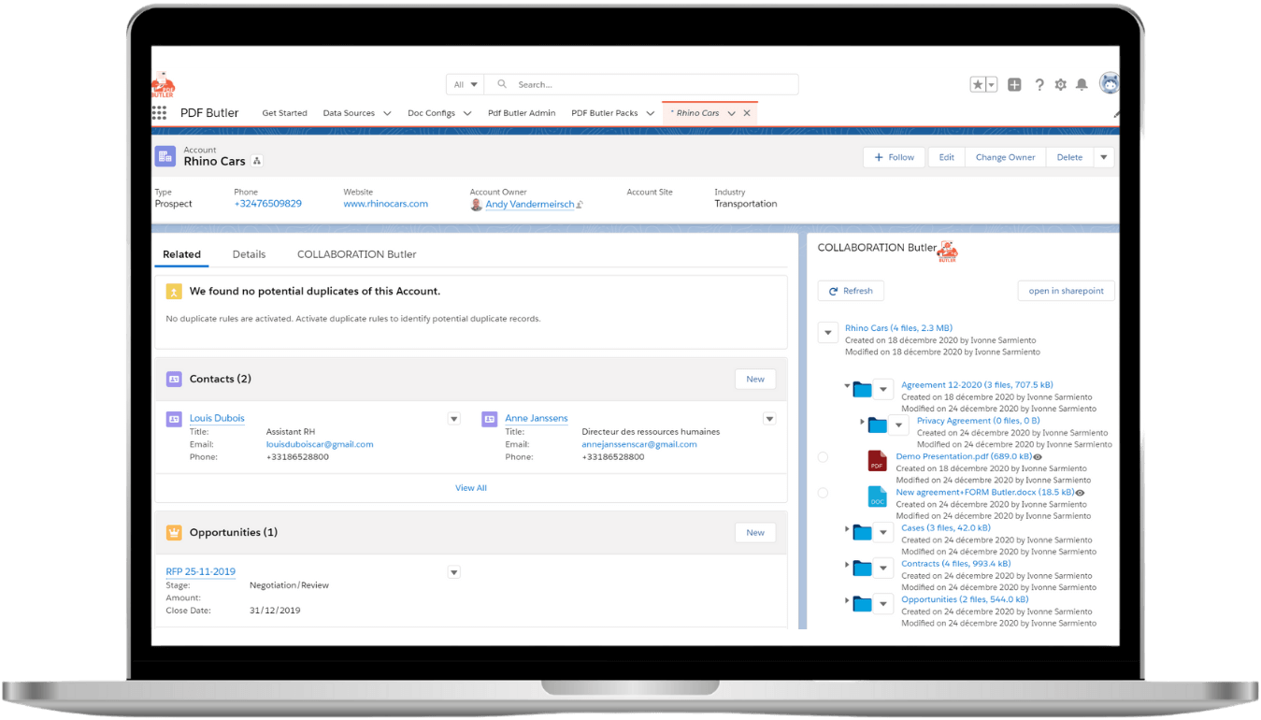Open PDF Butler Packs nav dropdown
This screenshot has width=1261, height=720.
pyautogui.click(x=650, y=113)
